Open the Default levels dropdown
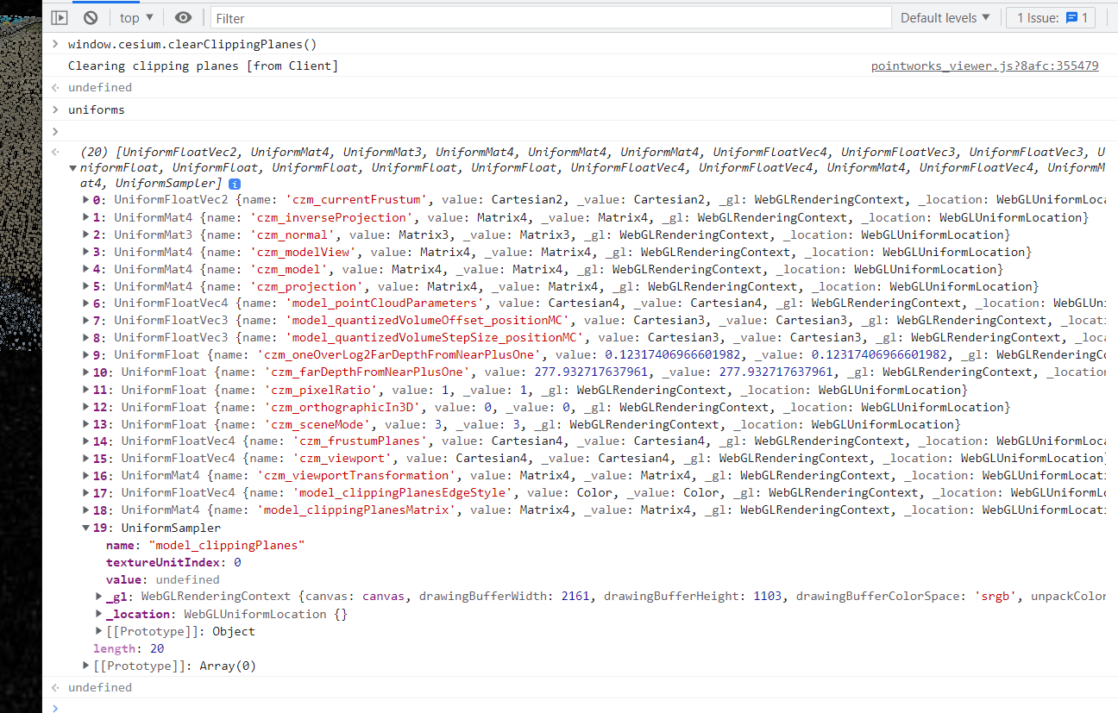Viewport: 1118px width, 713px height. (945, 16)
